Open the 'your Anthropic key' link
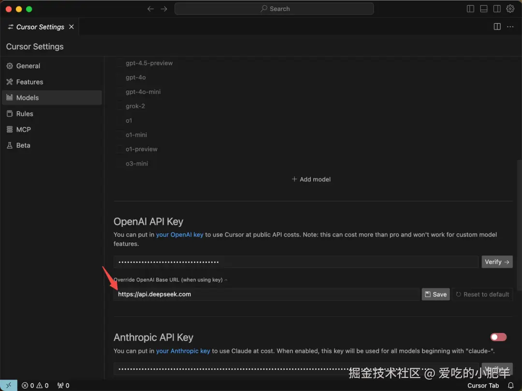 [x=183, y=351]
